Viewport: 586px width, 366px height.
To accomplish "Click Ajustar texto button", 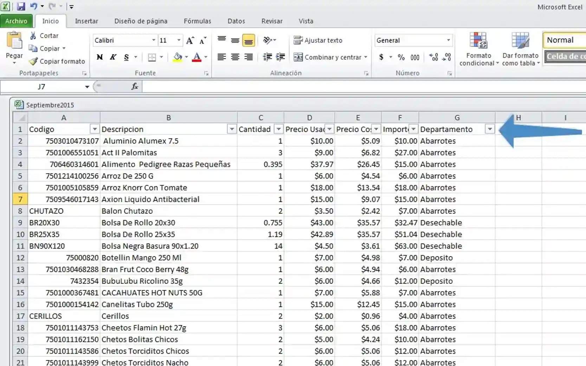I will (318, 40).
